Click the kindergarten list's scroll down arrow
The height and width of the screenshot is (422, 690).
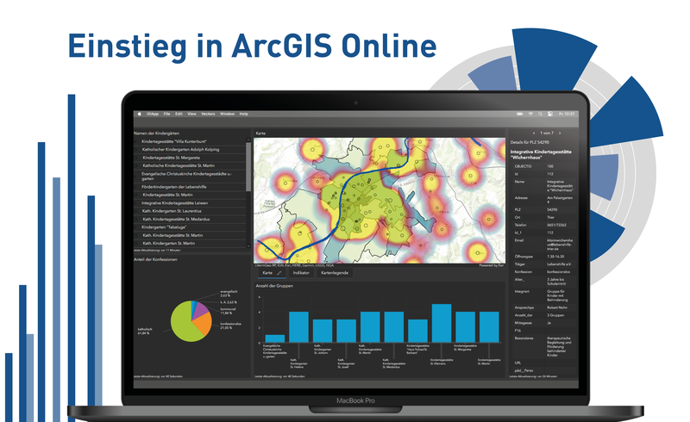click(248, 246)
